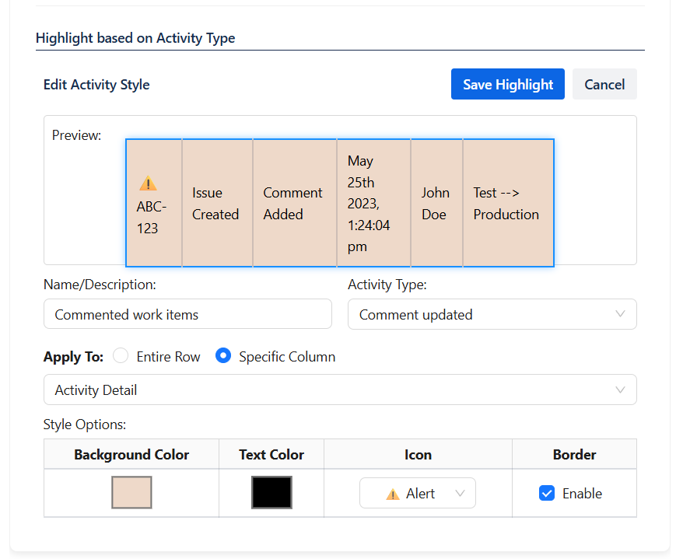Click the Name/Description input field
This screenshot has height=559, width=676.
click(187, 314)
